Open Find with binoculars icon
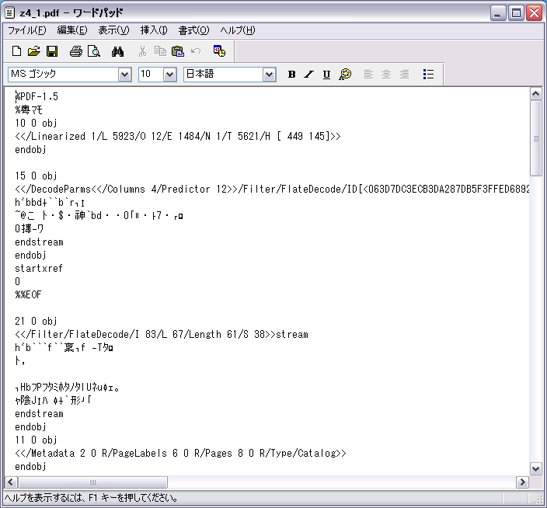This screenshot has width=547, height=508. click(117, 51)
